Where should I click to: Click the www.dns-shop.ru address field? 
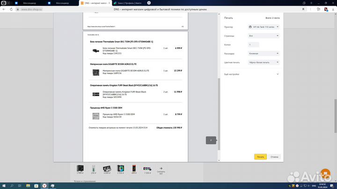31,9
